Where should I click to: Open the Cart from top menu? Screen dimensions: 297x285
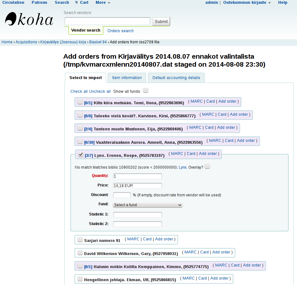[82, 3]
